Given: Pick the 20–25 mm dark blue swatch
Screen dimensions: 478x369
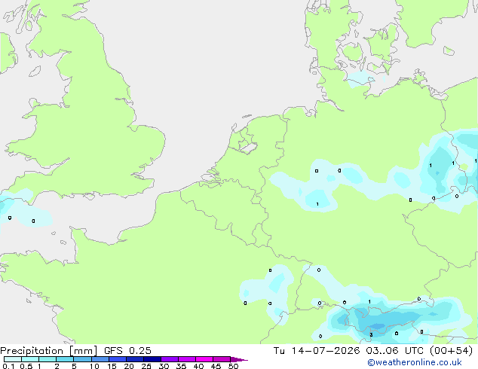Looking at the screenshot, I should point(135,359).
